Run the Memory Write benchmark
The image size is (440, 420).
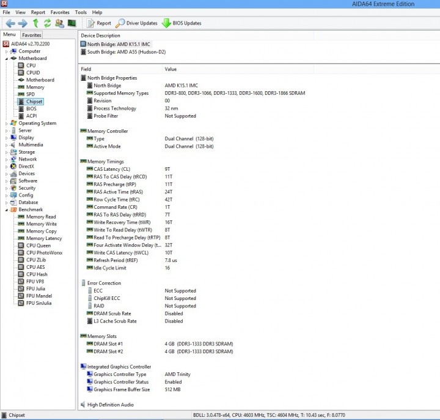point(37,223)
